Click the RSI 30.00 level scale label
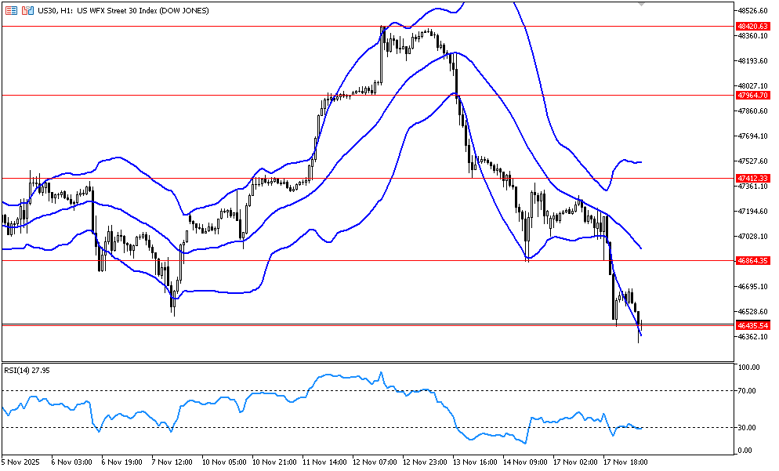Viewport: 779px width, 471px height. tap(747, 427)
